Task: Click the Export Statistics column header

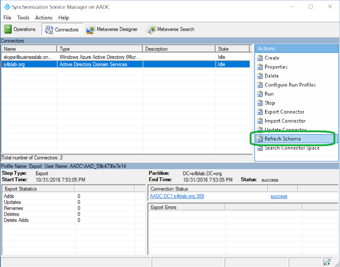Action: pyautogui.click(x=38, y=189)
